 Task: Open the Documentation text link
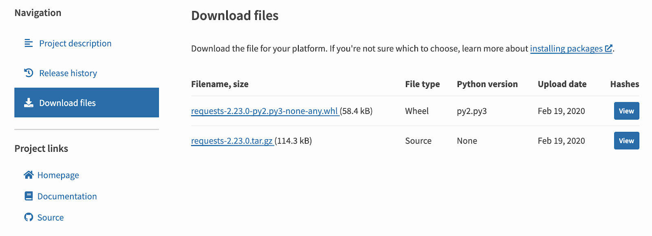(x=67, y=197)
